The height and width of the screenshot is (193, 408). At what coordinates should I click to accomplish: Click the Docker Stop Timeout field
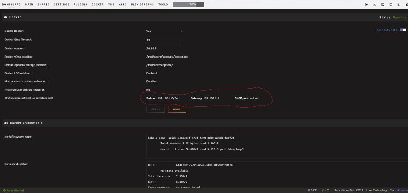(164, 40)
